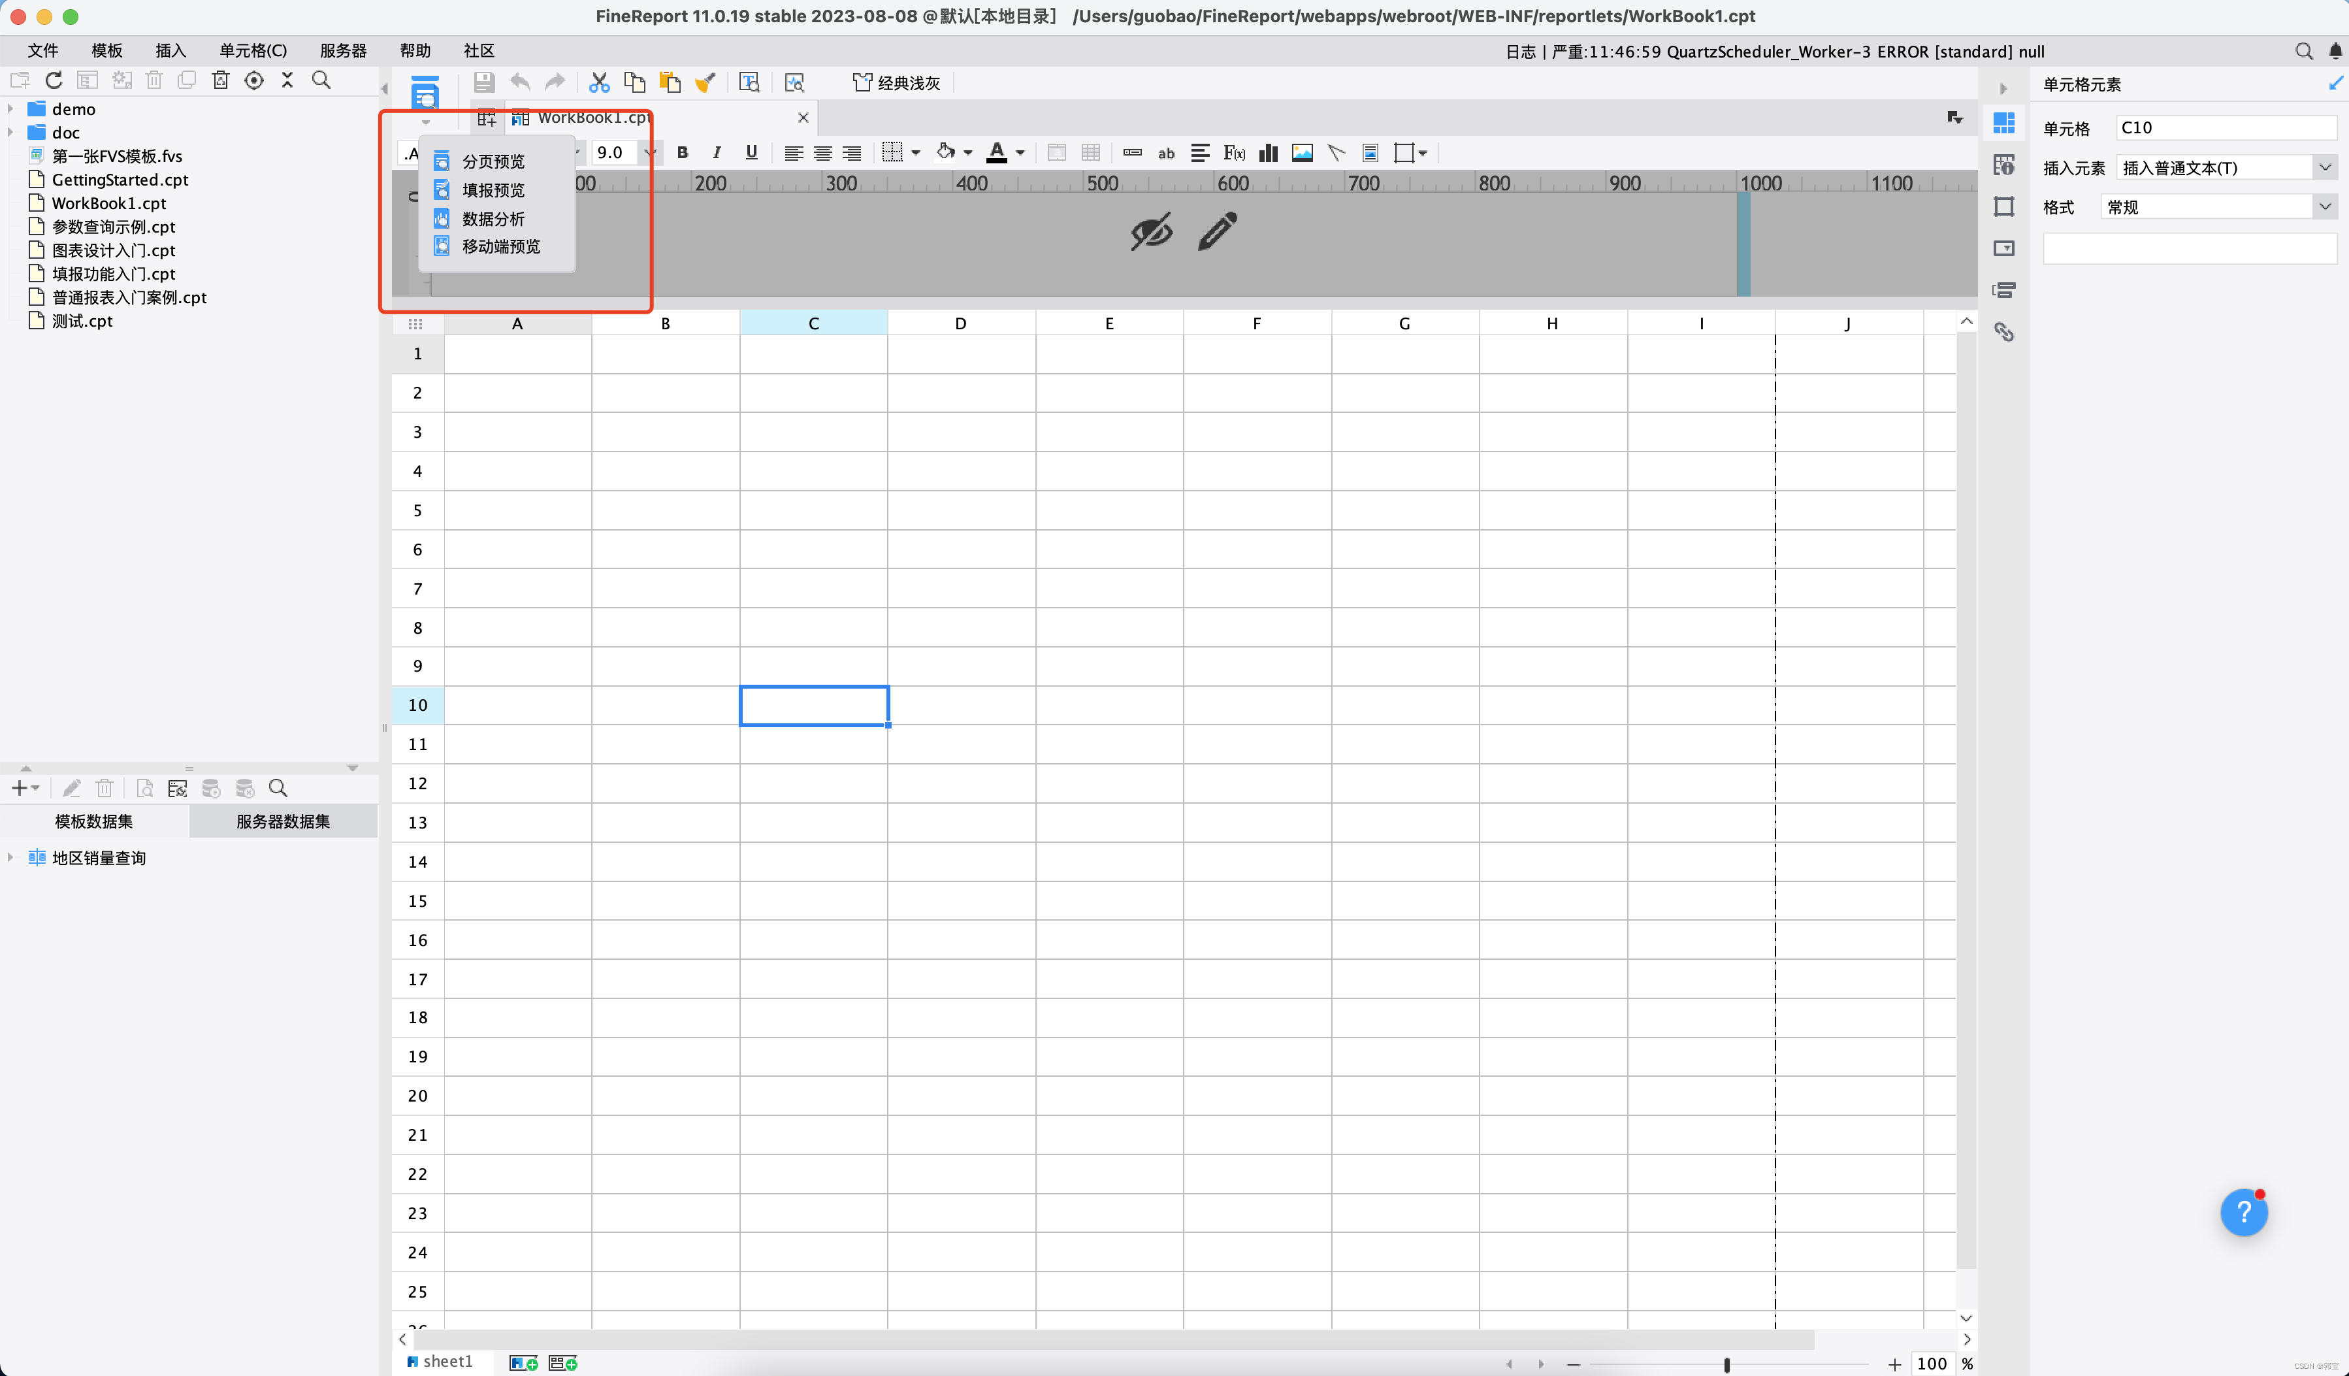Insert a chart via bar chart icon
This screenshot has width=2349, height=1376.
point(1268,153)
